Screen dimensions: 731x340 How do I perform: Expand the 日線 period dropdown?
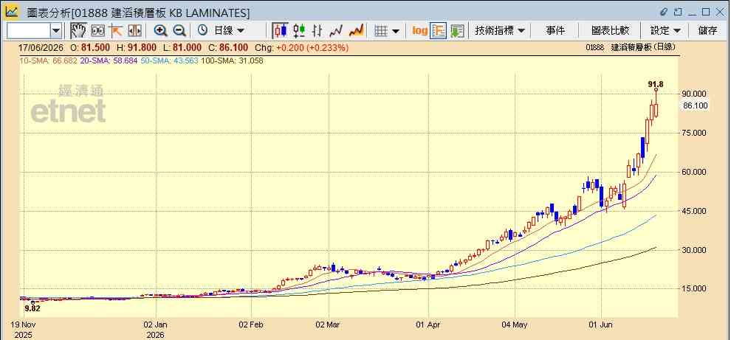[222, 31]
